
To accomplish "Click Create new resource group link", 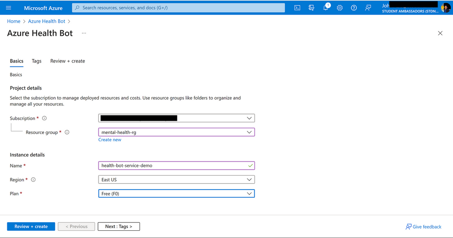I will (110, 140).
